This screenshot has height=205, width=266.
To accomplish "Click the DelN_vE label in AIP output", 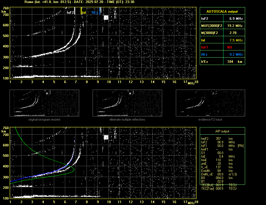I will point(207,174).
